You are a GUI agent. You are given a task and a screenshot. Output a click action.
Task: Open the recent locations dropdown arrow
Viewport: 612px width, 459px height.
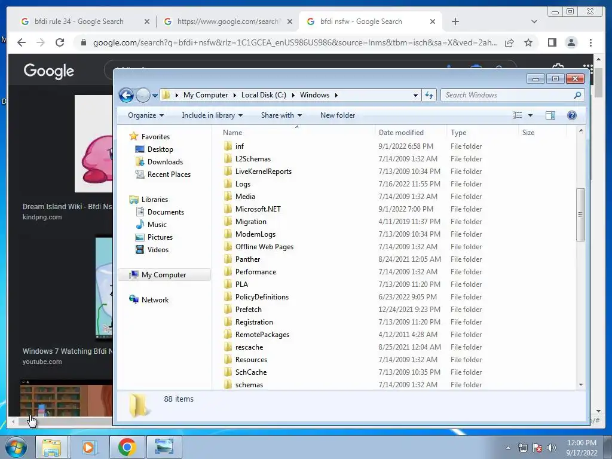tap(155, 95)
